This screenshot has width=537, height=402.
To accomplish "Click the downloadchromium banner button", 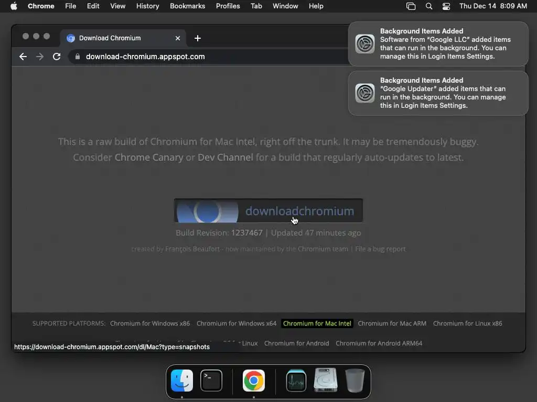I will click(268, 210).
